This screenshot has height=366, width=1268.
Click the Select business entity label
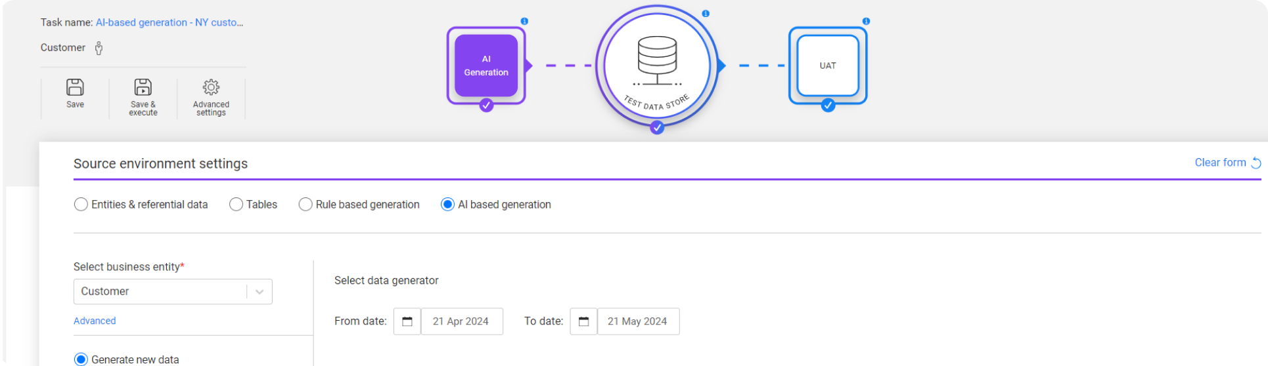click(x=129, y=267)
